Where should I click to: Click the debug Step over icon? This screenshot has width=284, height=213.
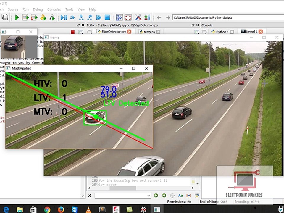point(72,17)
